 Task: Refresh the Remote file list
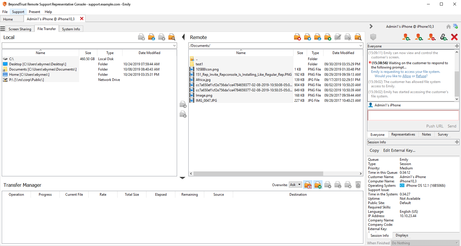pos(317,37)
